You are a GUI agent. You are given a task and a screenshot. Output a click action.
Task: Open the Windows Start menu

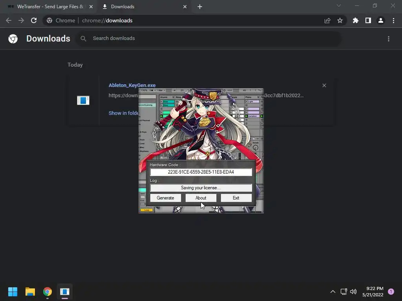pos(13,292)
